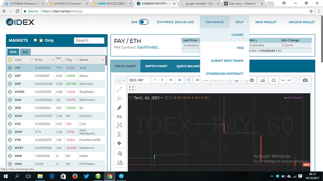Select the ETH markets tab
323x181 pixels.
coord(13,52)
